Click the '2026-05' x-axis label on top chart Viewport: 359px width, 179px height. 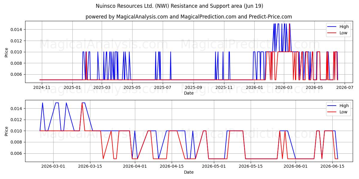coord(314,87)
